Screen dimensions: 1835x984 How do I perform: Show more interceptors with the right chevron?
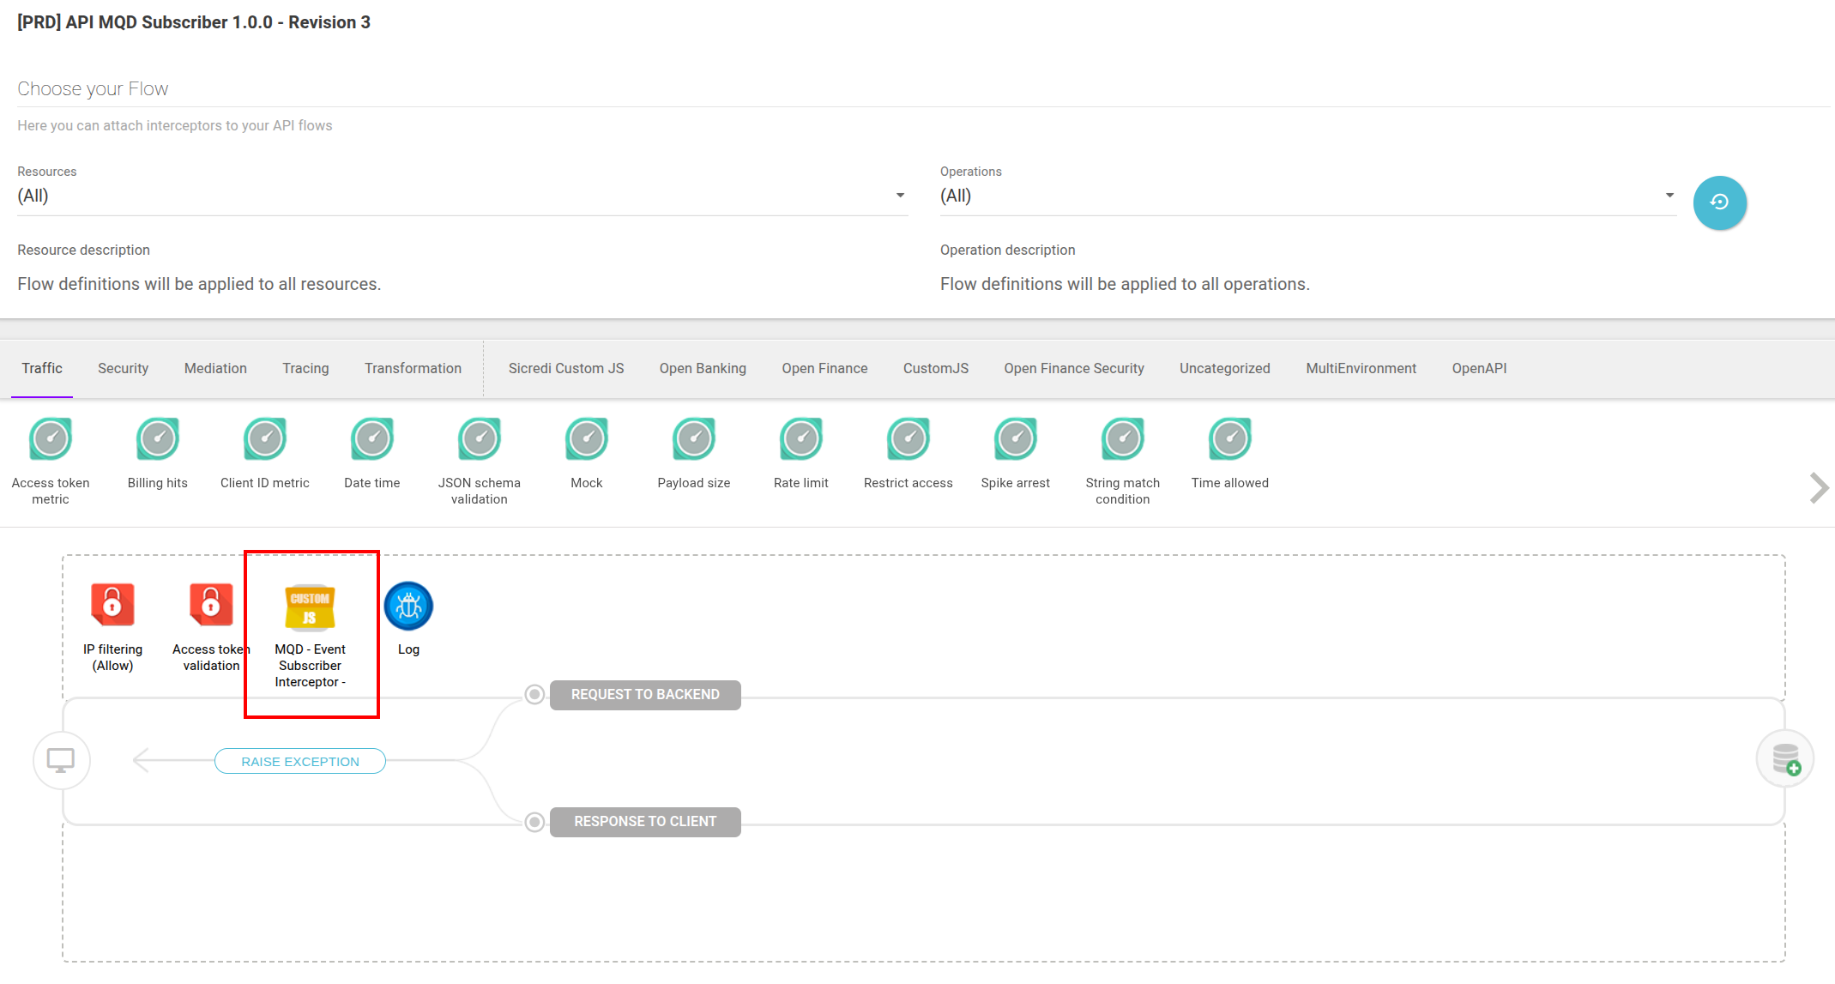(x=1818, y=487)
